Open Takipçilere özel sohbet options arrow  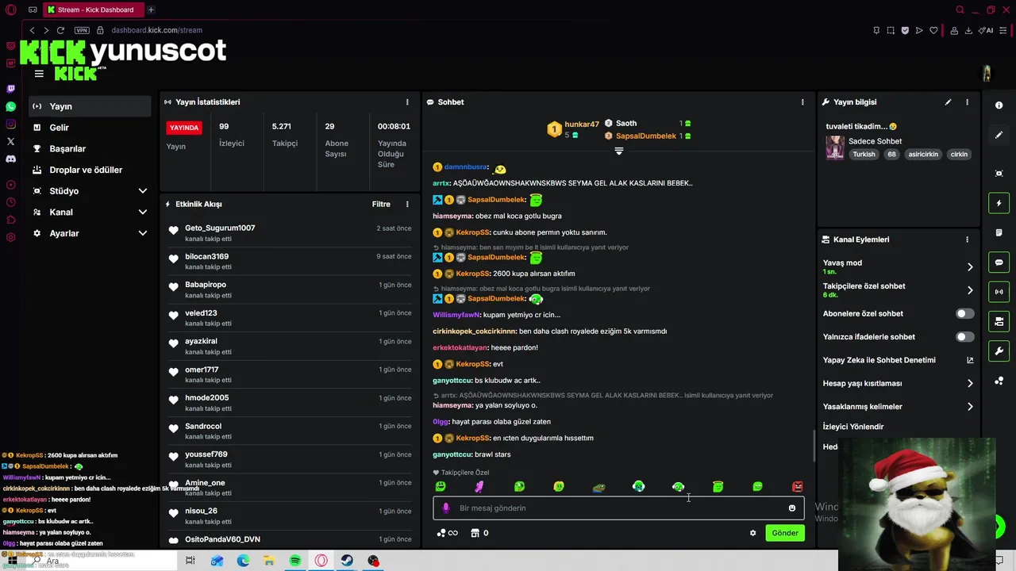[x=970, y=290]
